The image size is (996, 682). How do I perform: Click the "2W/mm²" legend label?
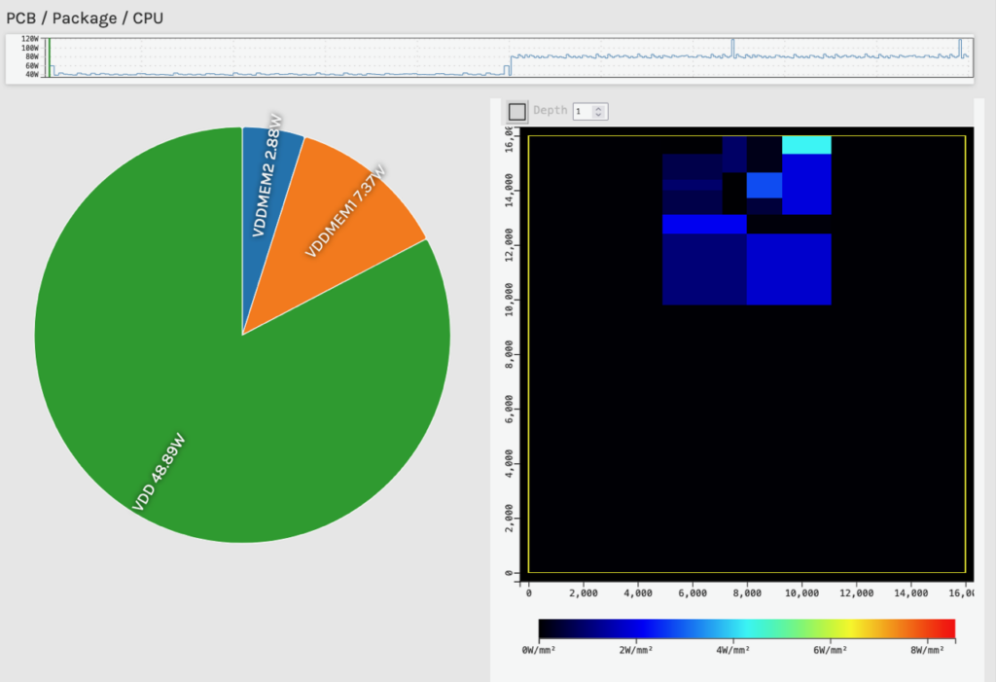pos(636,650)
